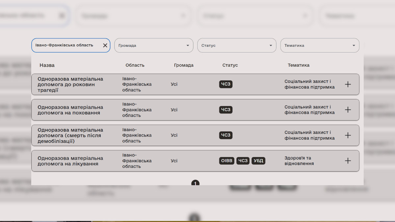Open 'Одноразова матеріальна допомога на лікування' title
The image size is (395, 222).
tap(70, 161)
